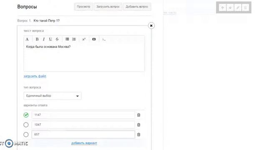Mark 1147 as the correct answer
This screenshot has height=150, width=267.
click(x=26, y=115)
